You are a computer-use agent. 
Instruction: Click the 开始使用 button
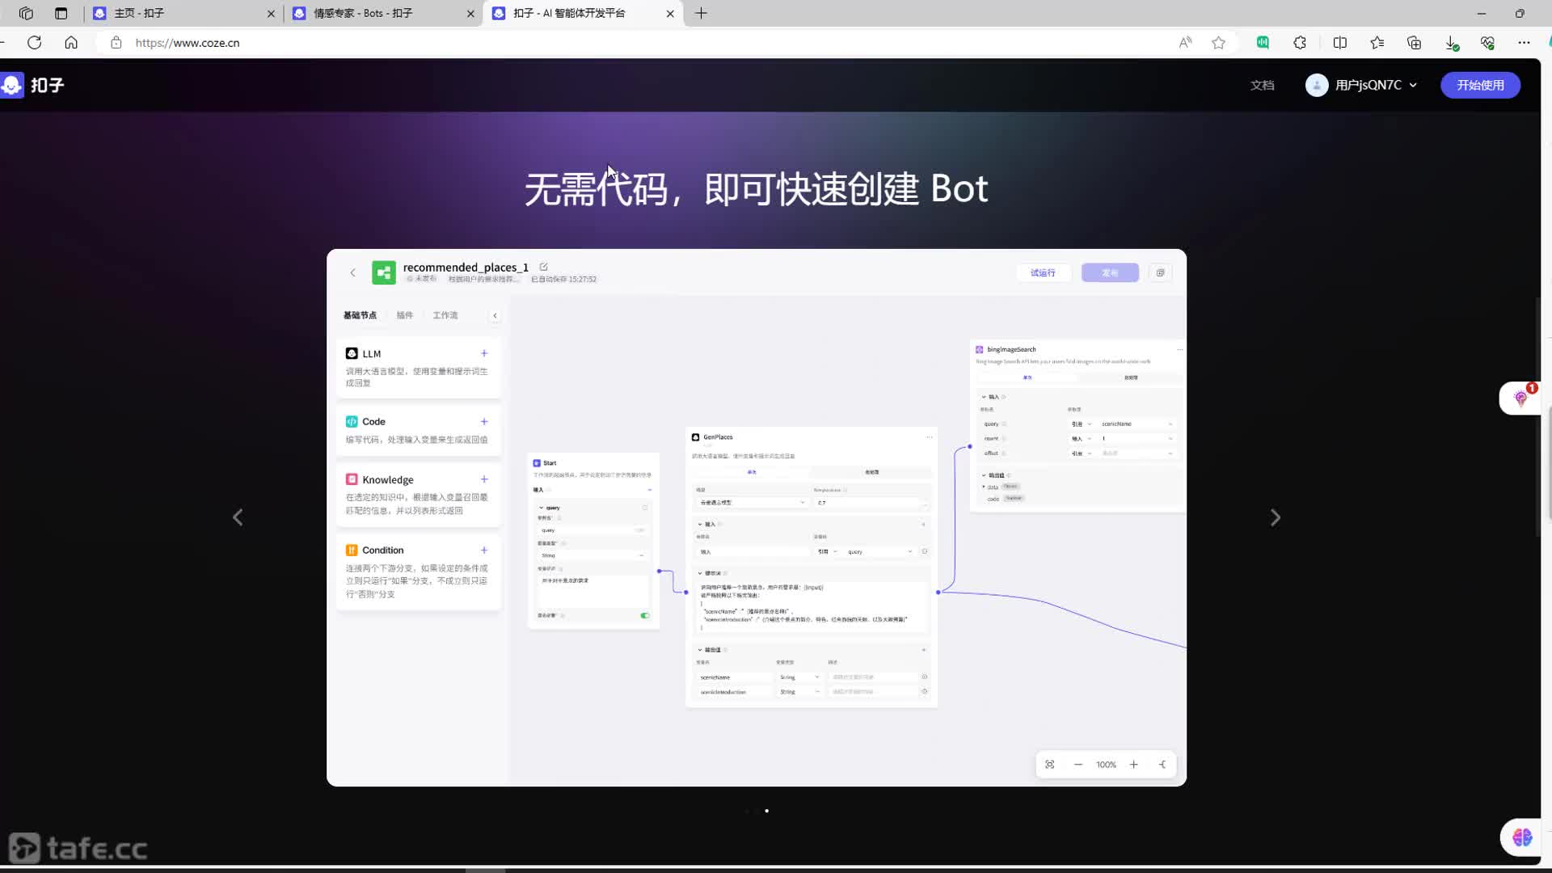point(1480,85)
